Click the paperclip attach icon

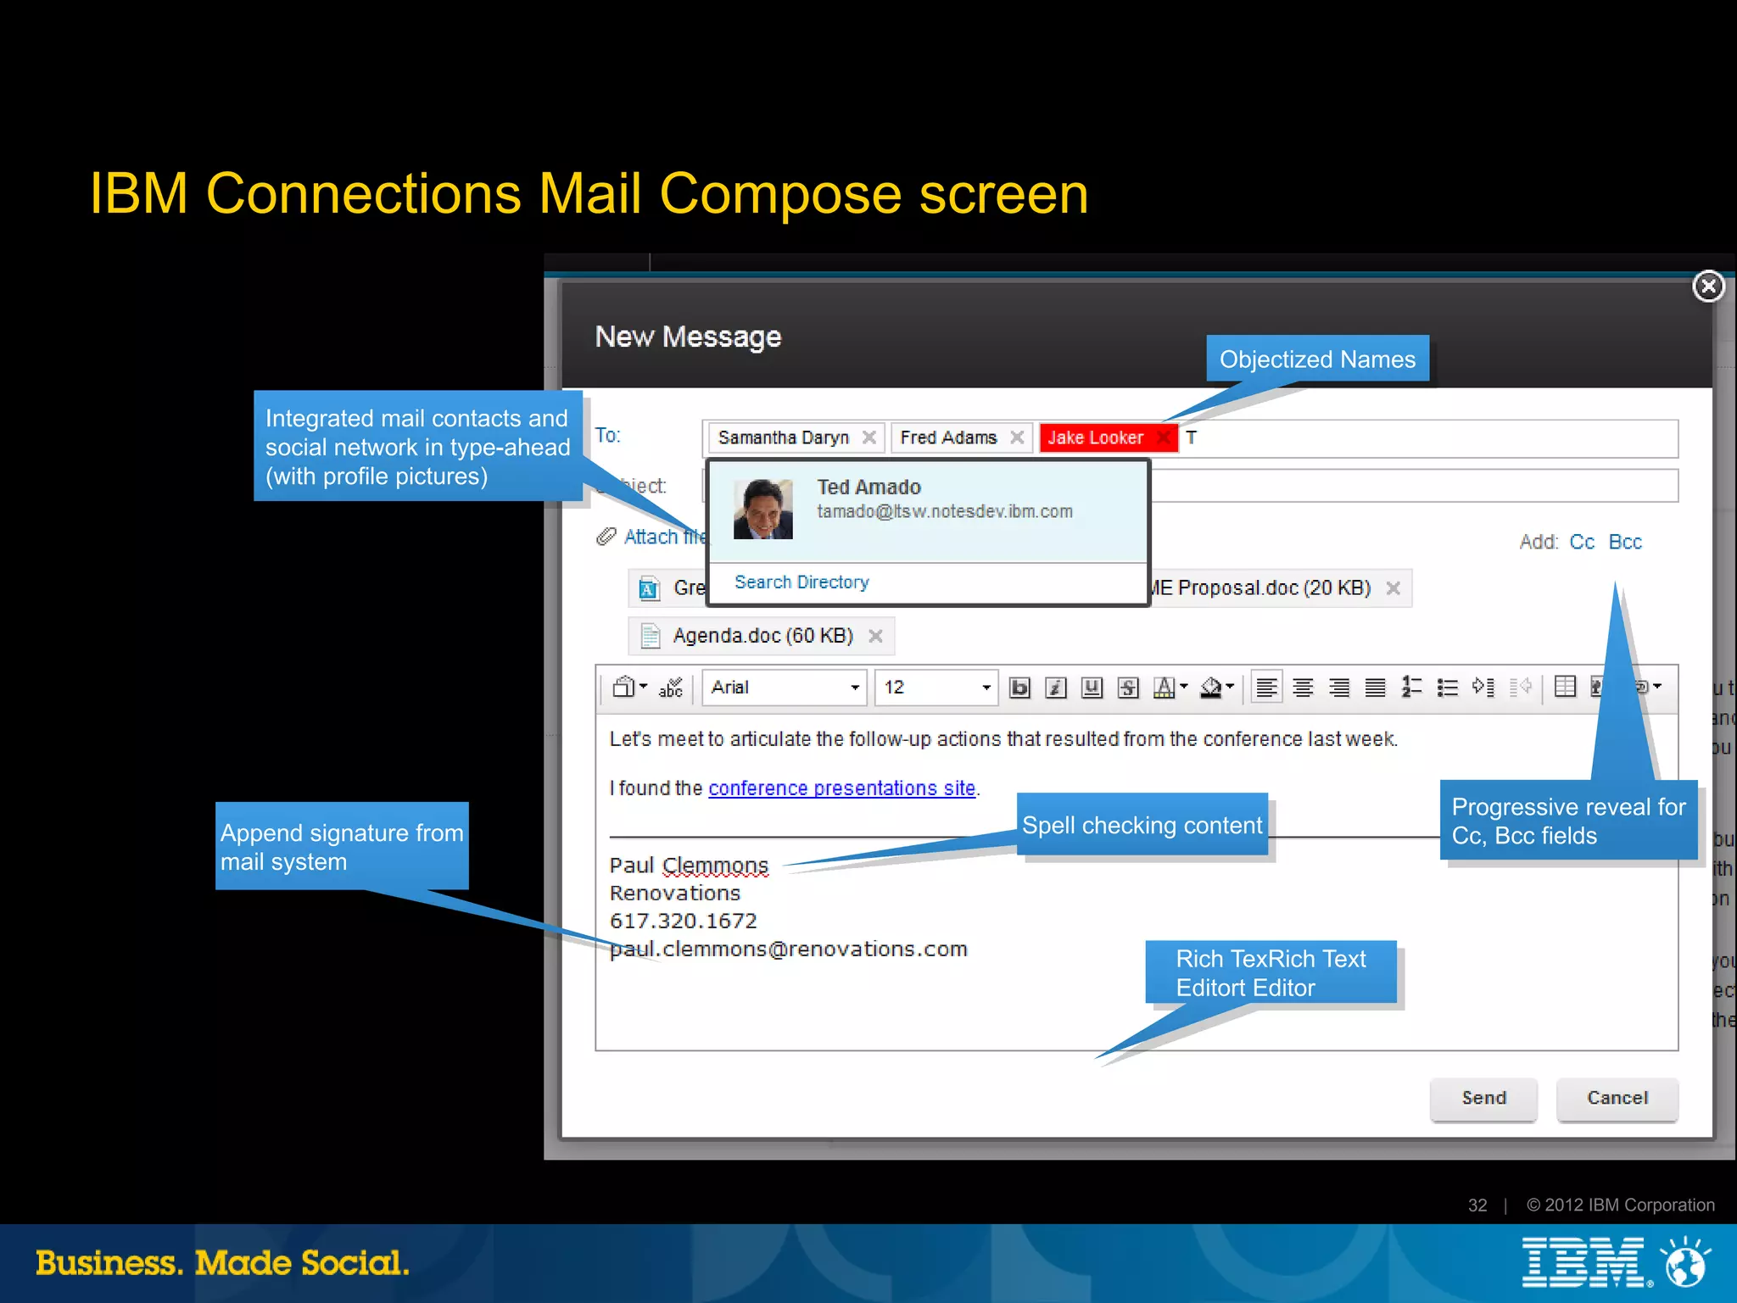click(606, 537)
